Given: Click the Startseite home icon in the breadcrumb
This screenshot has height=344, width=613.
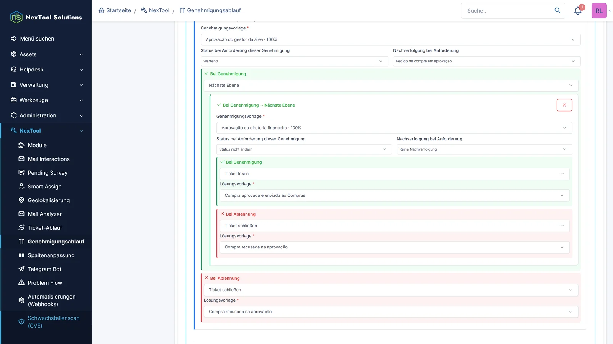Looking at the screenshot, I should 102,10.
